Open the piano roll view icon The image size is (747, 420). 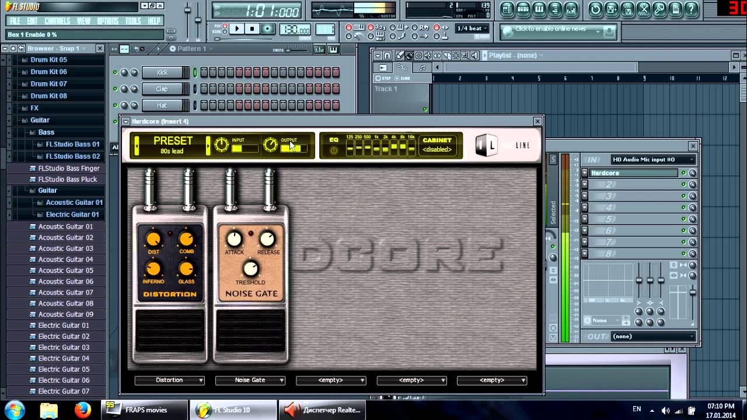point(539,9)
